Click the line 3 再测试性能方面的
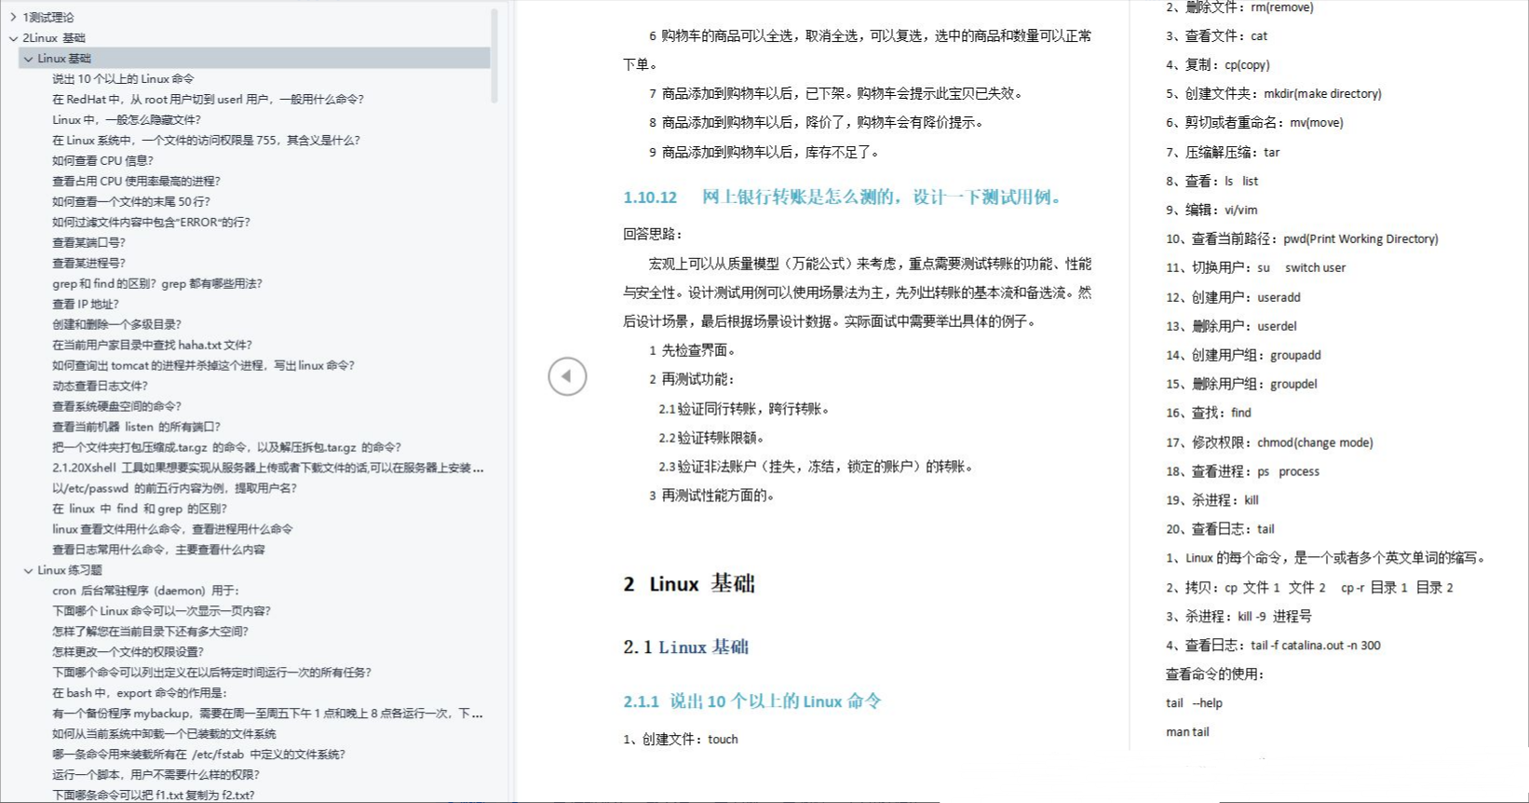Viewport: 1529px width, 803px height. tap(711, 496)
